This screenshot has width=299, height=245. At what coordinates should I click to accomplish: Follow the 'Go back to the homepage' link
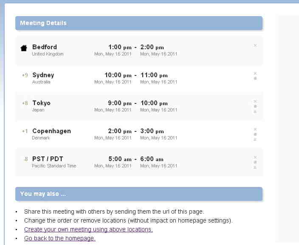click(x=60, y=238)
